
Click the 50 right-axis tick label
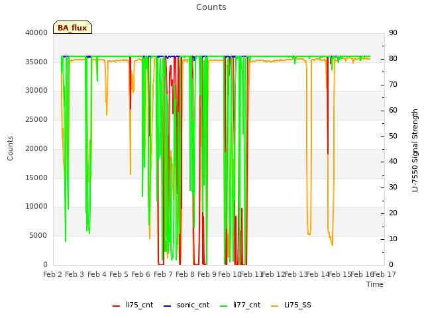point(393,136)
